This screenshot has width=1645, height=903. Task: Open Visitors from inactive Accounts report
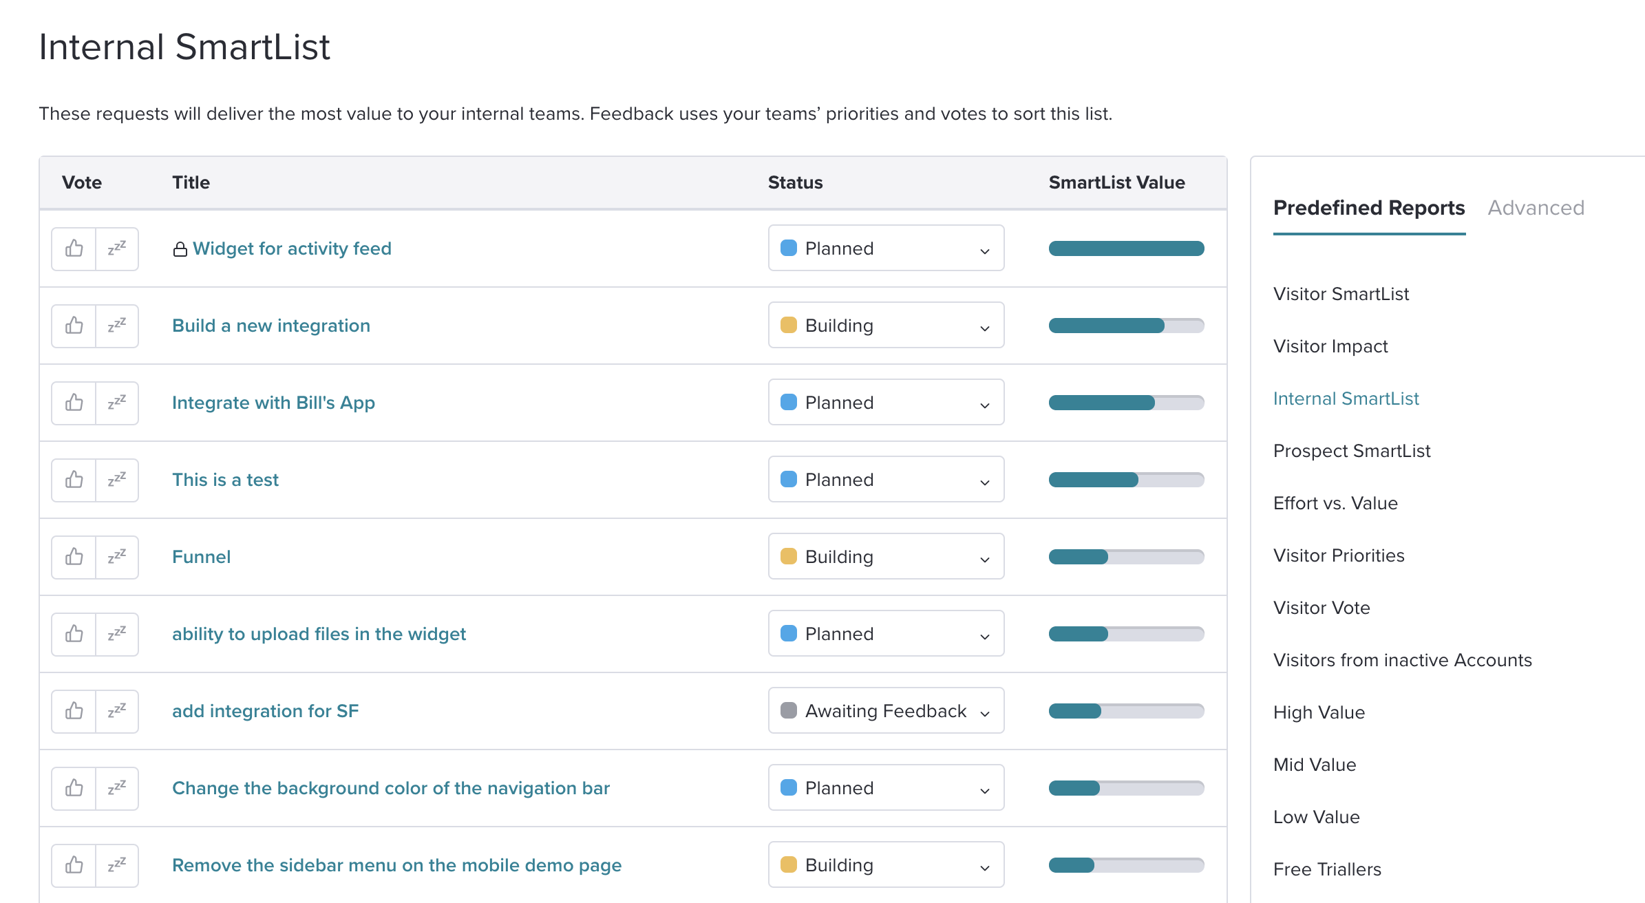coord(1403,660)
